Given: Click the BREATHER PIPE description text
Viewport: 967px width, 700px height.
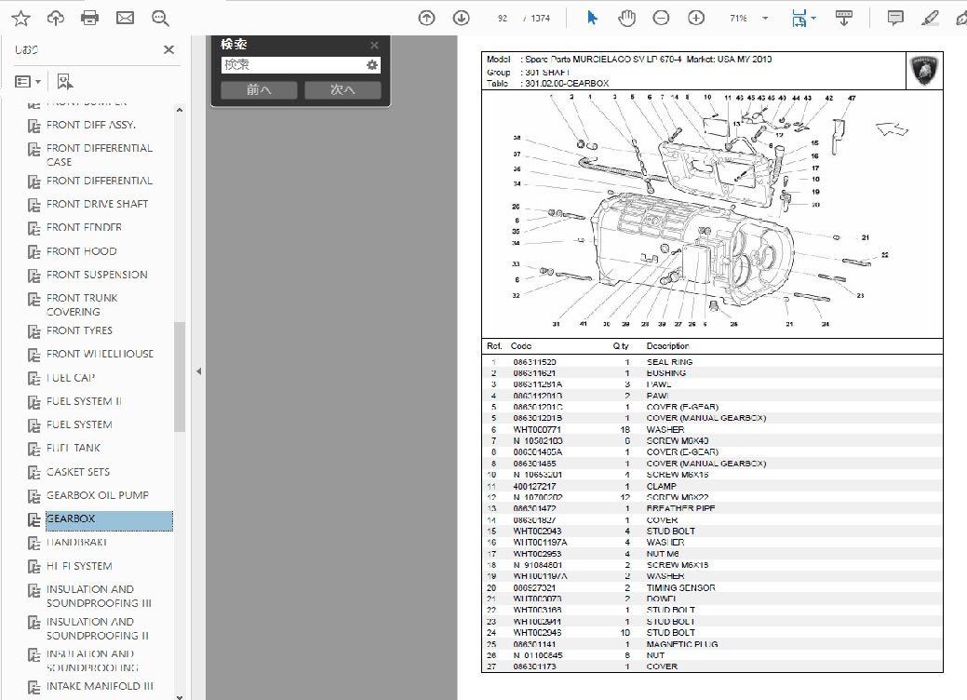Looking at the screenshot, I should click(x=680, y=509).
